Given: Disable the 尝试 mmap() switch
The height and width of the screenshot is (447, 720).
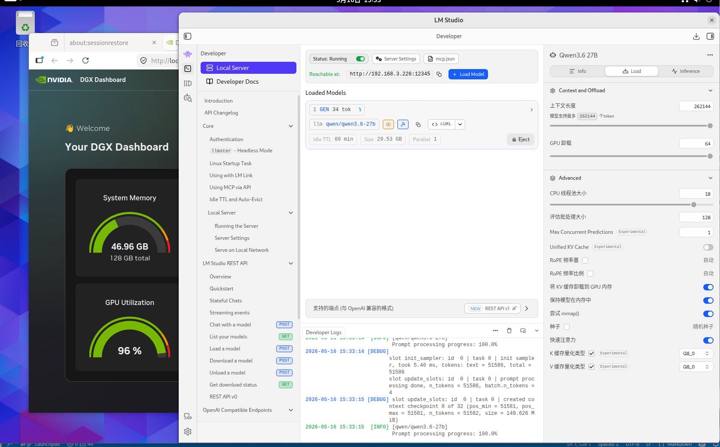Looking at the screenshot, I should point(708,314).
